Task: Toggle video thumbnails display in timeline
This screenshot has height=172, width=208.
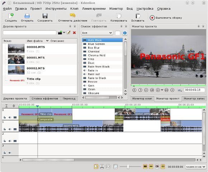Action: [x=145, y=166]
